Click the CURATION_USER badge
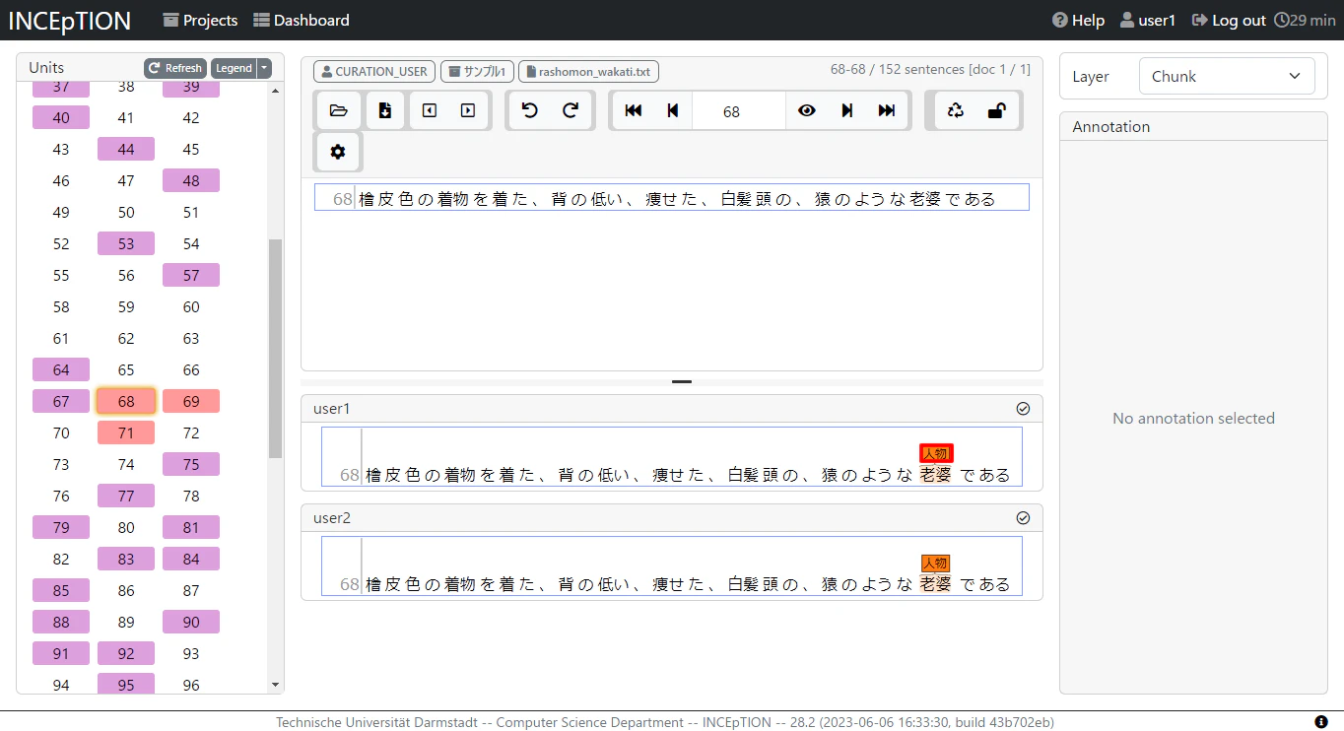 [374, 72]
